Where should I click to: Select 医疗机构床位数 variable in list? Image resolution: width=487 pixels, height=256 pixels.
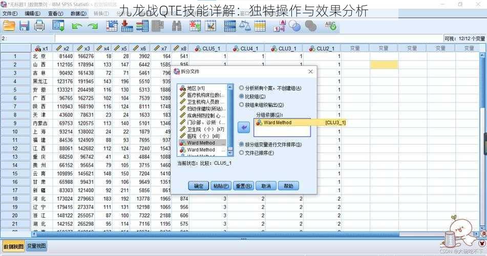click(x=202, y=95)
